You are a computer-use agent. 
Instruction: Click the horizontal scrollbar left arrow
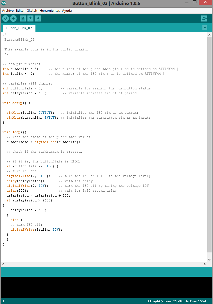click(3, 264)
